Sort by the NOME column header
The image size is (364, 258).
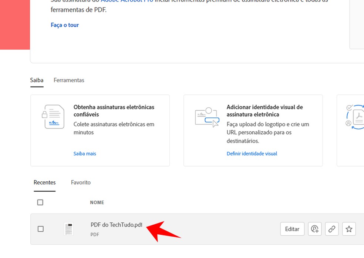[97, 202]
